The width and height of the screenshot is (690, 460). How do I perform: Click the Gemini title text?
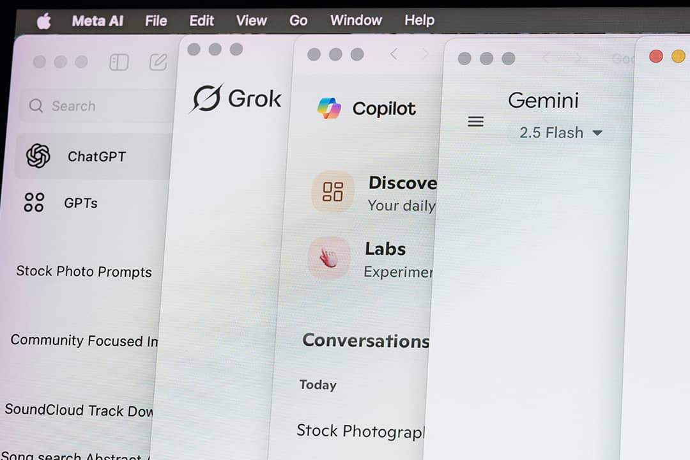click(x=543, y=100)
